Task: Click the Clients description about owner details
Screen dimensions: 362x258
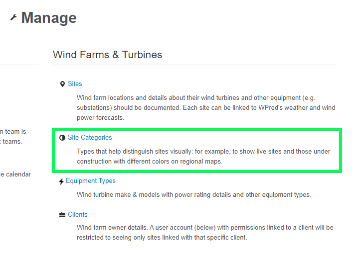Action: click(205, 233)
